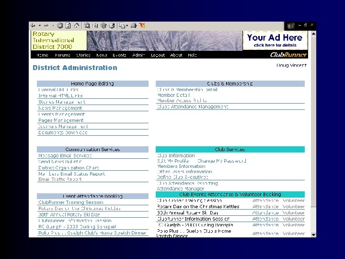Viewport: 345px width, 259px height.
Task: Open the Forums menu item
Action: pos(63,55)
